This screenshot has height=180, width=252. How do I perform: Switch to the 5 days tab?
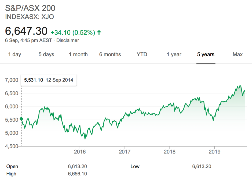pos(46,54)
